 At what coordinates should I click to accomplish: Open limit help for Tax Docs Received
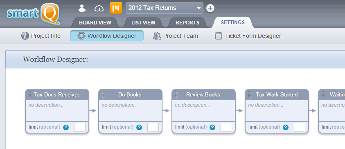(x=66, y=127)
